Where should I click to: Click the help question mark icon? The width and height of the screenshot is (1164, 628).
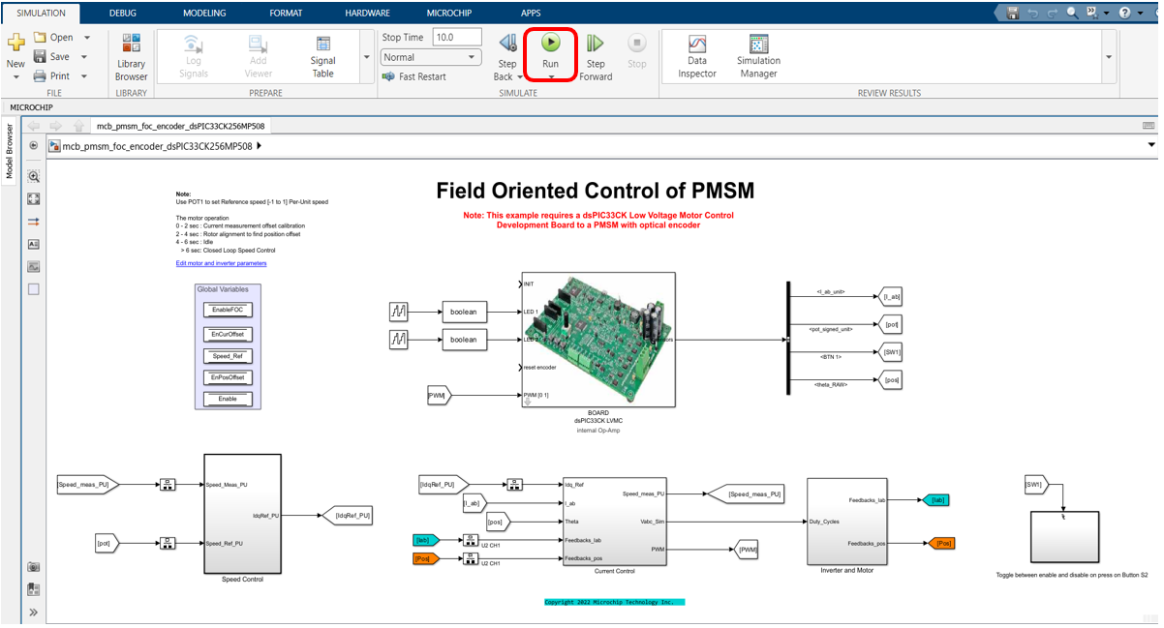click(x=1124, y=13)
